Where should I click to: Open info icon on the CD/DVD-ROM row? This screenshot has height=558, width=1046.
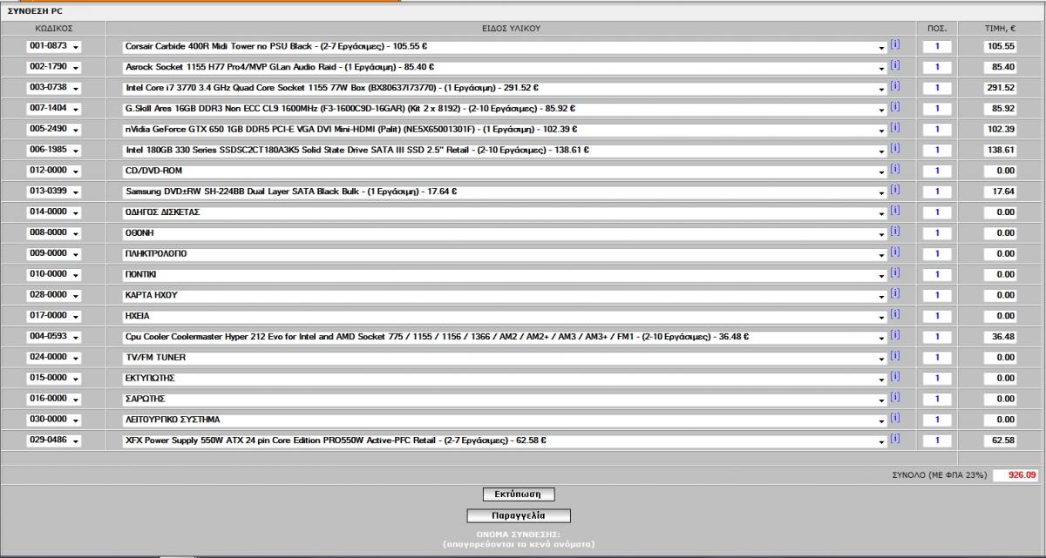[895, 169]
